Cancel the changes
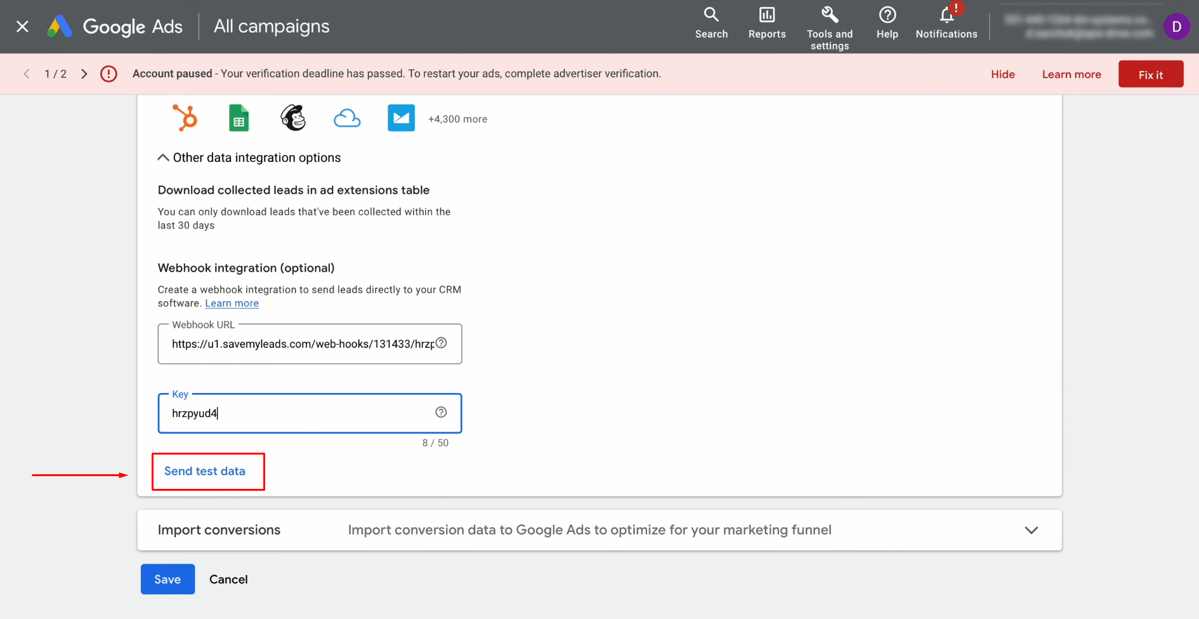Viewport: 1199px width, 619px height. click(228, 579)
